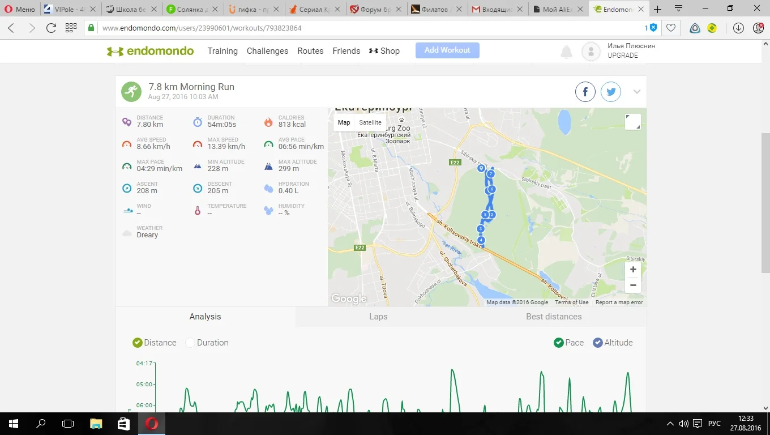Switch the map to Satellite view
Viewport: 770px width, 435px height.
(x=370, y=122)
